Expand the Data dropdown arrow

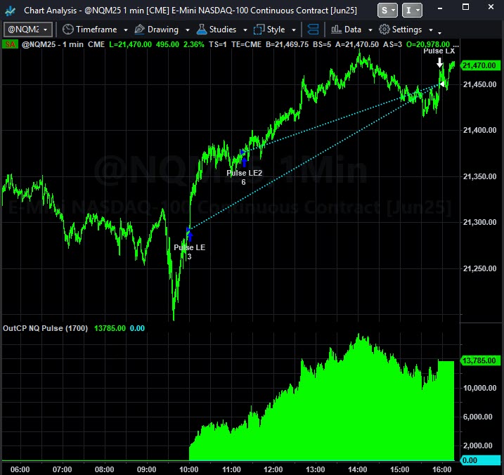(370, 30)
